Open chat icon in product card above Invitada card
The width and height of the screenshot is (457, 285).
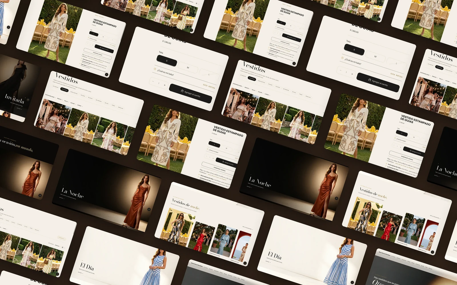pos(107,75)
